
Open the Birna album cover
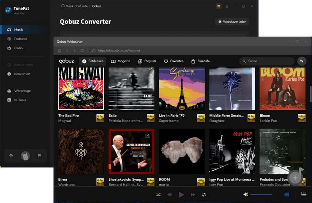pyautogui.click(x=81, y=151)
